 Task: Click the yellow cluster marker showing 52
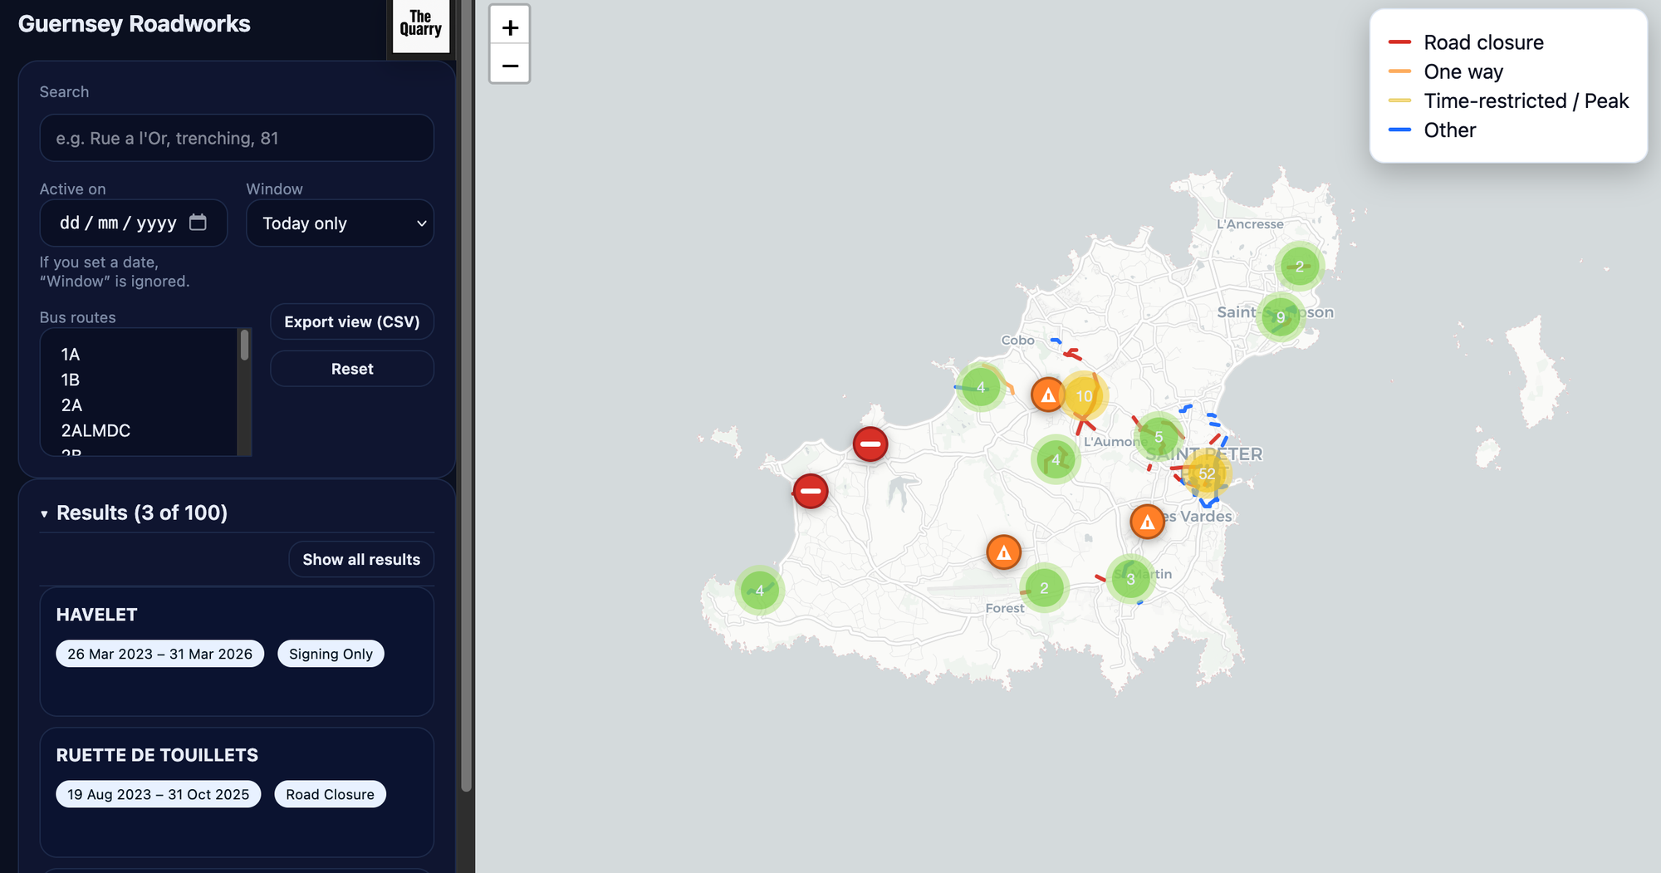point(1207,473)
